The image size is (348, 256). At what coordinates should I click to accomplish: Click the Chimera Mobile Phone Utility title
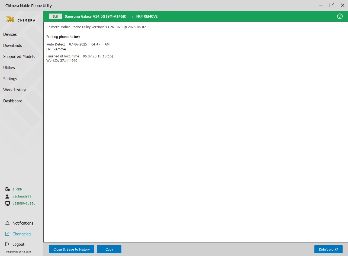[28, 6]
